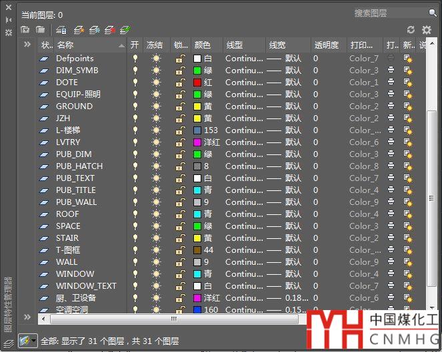The width and height of the screenshot is (442, 352).
Task: Click plot icon for ROOF layer
Action: (391, 214)
